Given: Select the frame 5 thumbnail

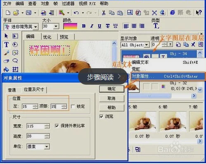Looking at the screenshot, I should [x=142, y=122].
